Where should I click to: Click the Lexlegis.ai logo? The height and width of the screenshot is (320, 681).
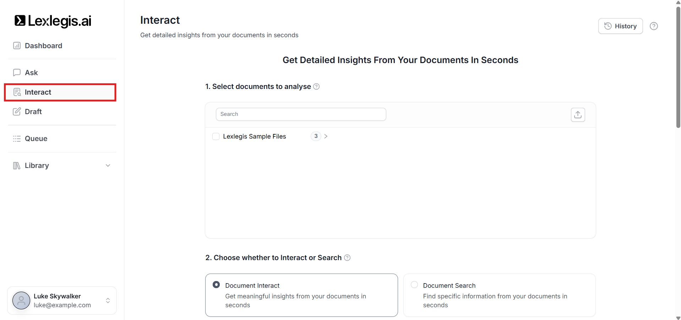[x=53, y=21]
